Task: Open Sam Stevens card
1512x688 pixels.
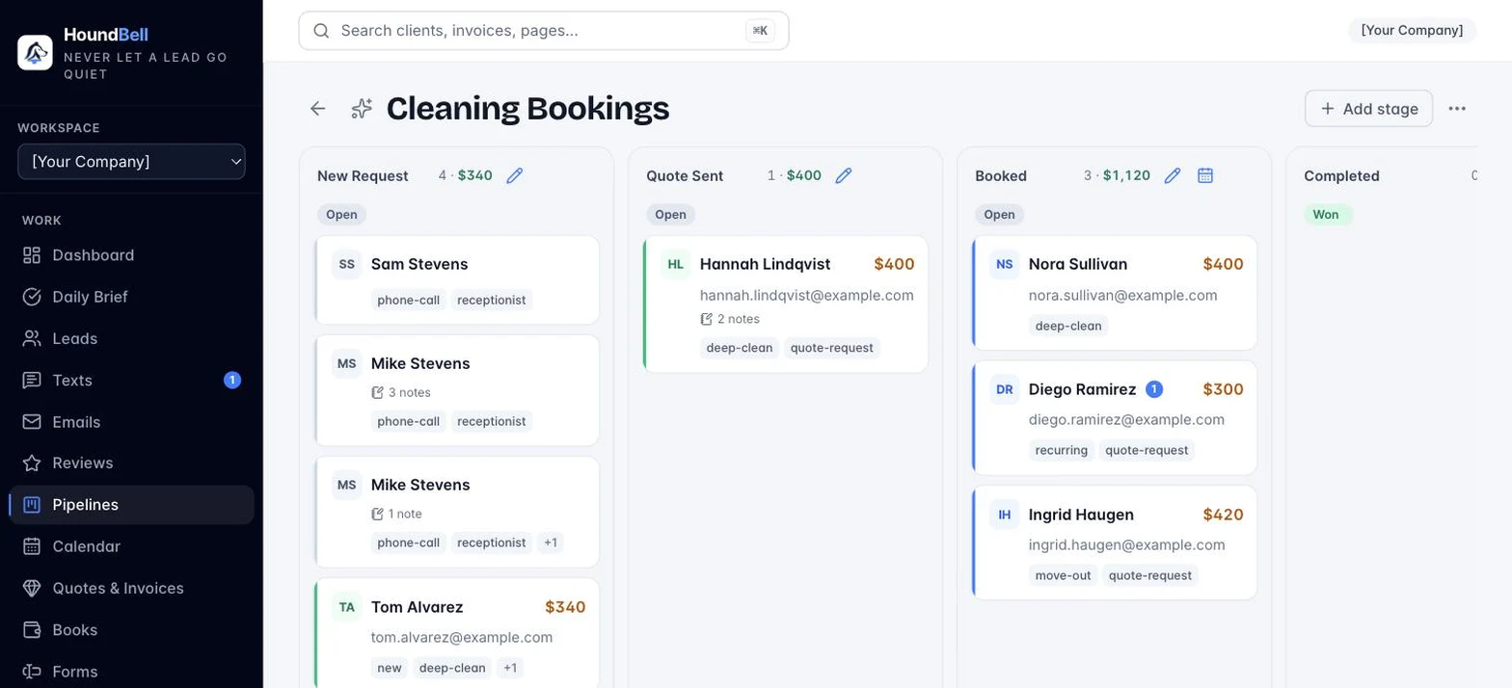Action: 457,280
